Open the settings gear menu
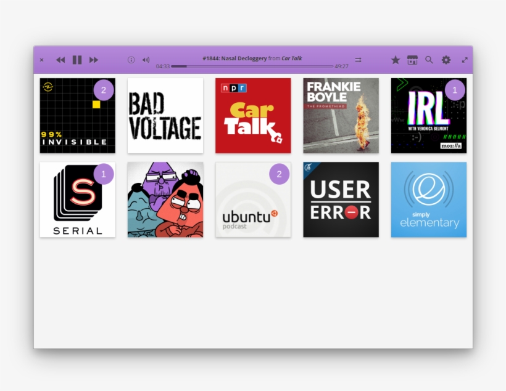 point(446,60)
